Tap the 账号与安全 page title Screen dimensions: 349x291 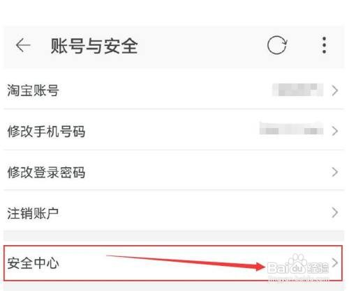coord(94,46)
